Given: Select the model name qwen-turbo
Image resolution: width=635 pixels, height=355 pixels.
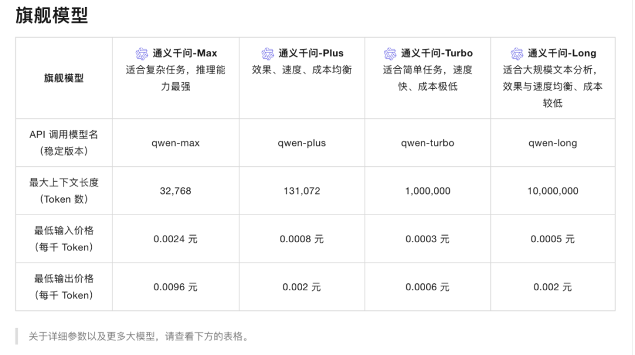Looking at the screenshot, I should click(x=427, y=143).
